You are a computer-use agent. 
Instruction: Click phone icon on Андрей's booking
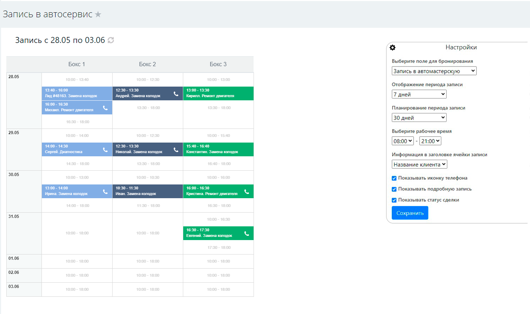point(176,94)
